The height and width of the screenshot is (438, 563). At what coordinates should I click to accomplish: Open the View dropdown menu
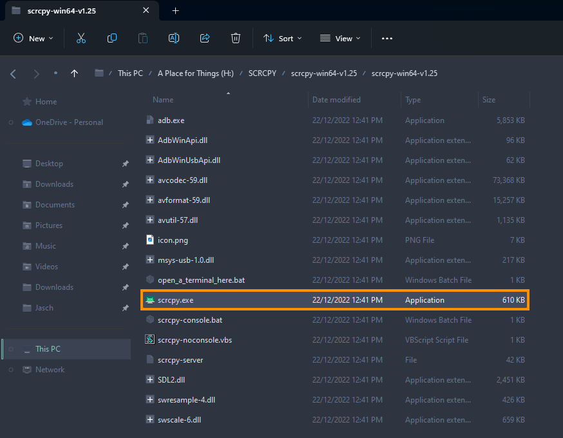tap(340, 39)
